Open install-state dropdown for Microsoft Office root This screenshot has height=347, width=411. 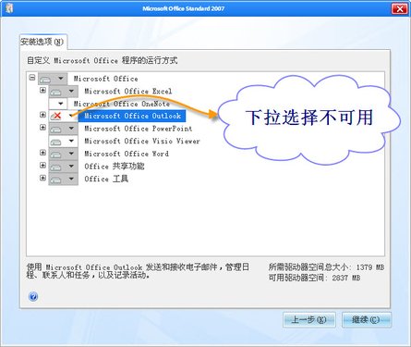61,79
